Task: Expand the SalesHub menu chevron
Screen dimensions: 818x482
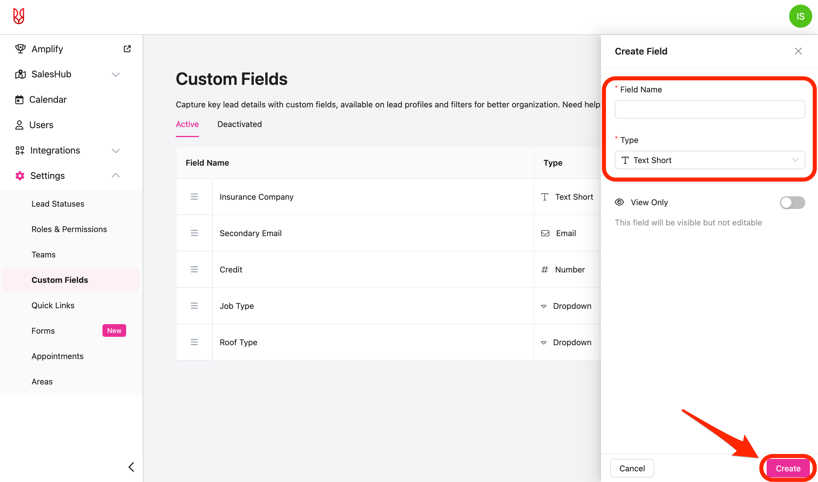Action: pos(116,74)
